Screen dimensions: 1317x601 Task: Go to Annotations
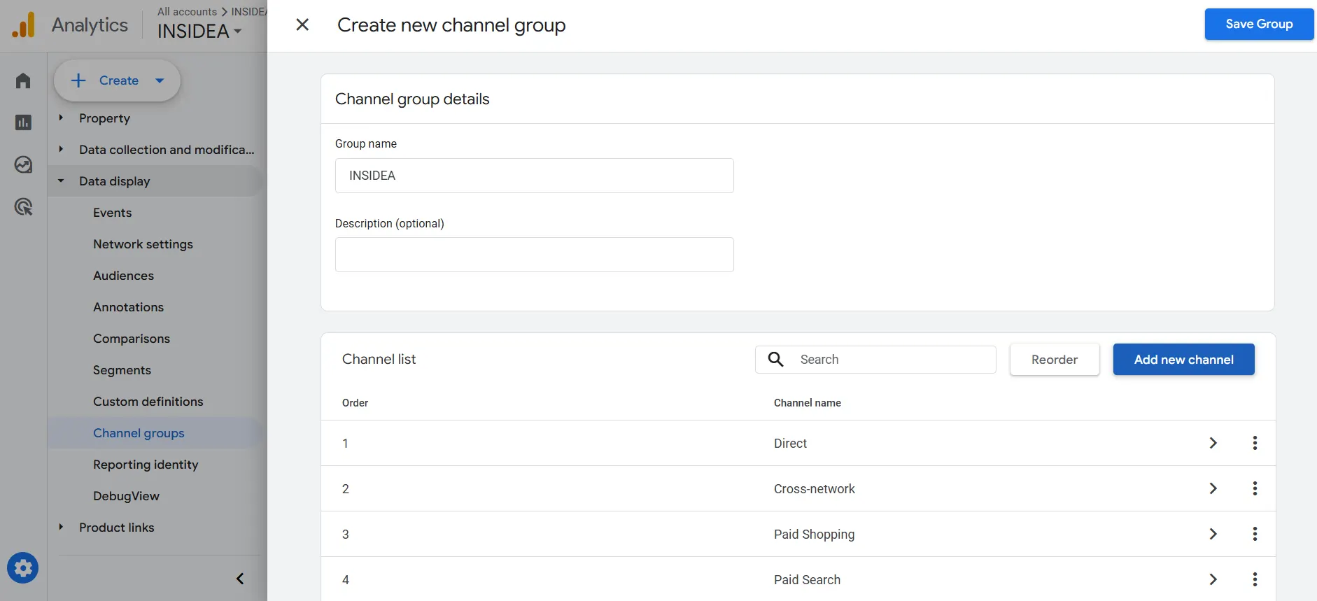(x=128, y=307)
